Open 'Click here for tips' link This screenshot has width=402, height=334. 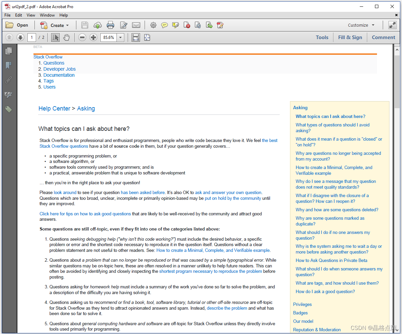[85, 214]
